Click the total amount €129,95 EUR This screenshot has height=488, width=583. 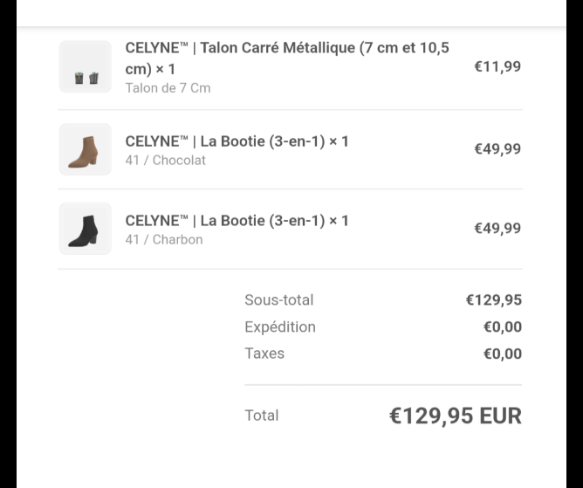click(x=456, y=416)
